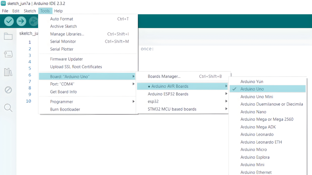Expand the Programmer submenu arrow
Image resolution: width=312 pixels, height=175 pixels.
[x=133, y=101]
